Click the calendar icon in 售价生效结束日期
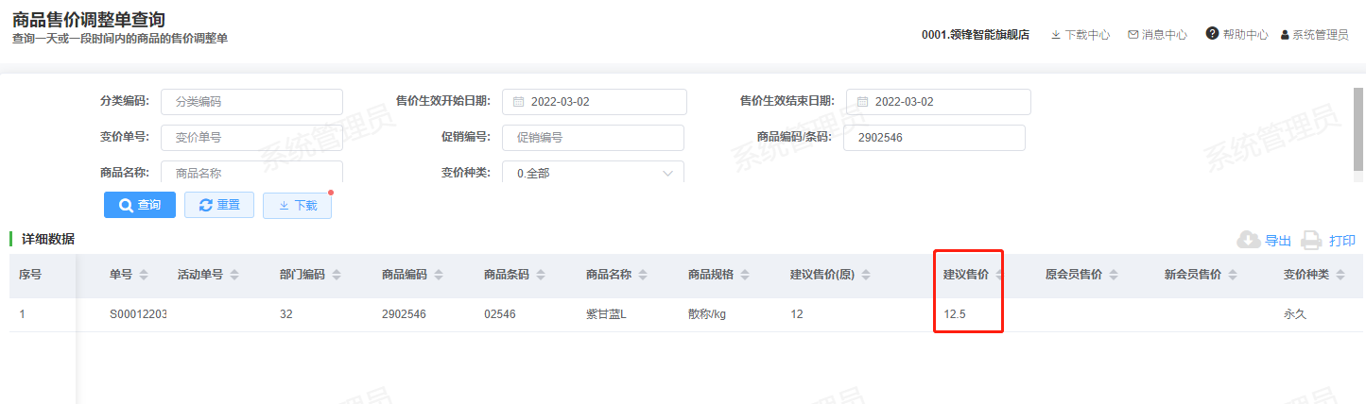Screen dimensions: 1366x404 [x=862, y=102]
